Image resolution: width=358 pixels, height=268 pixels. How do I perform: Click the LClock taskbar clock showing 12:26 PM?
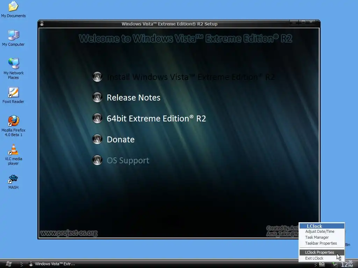347,264
